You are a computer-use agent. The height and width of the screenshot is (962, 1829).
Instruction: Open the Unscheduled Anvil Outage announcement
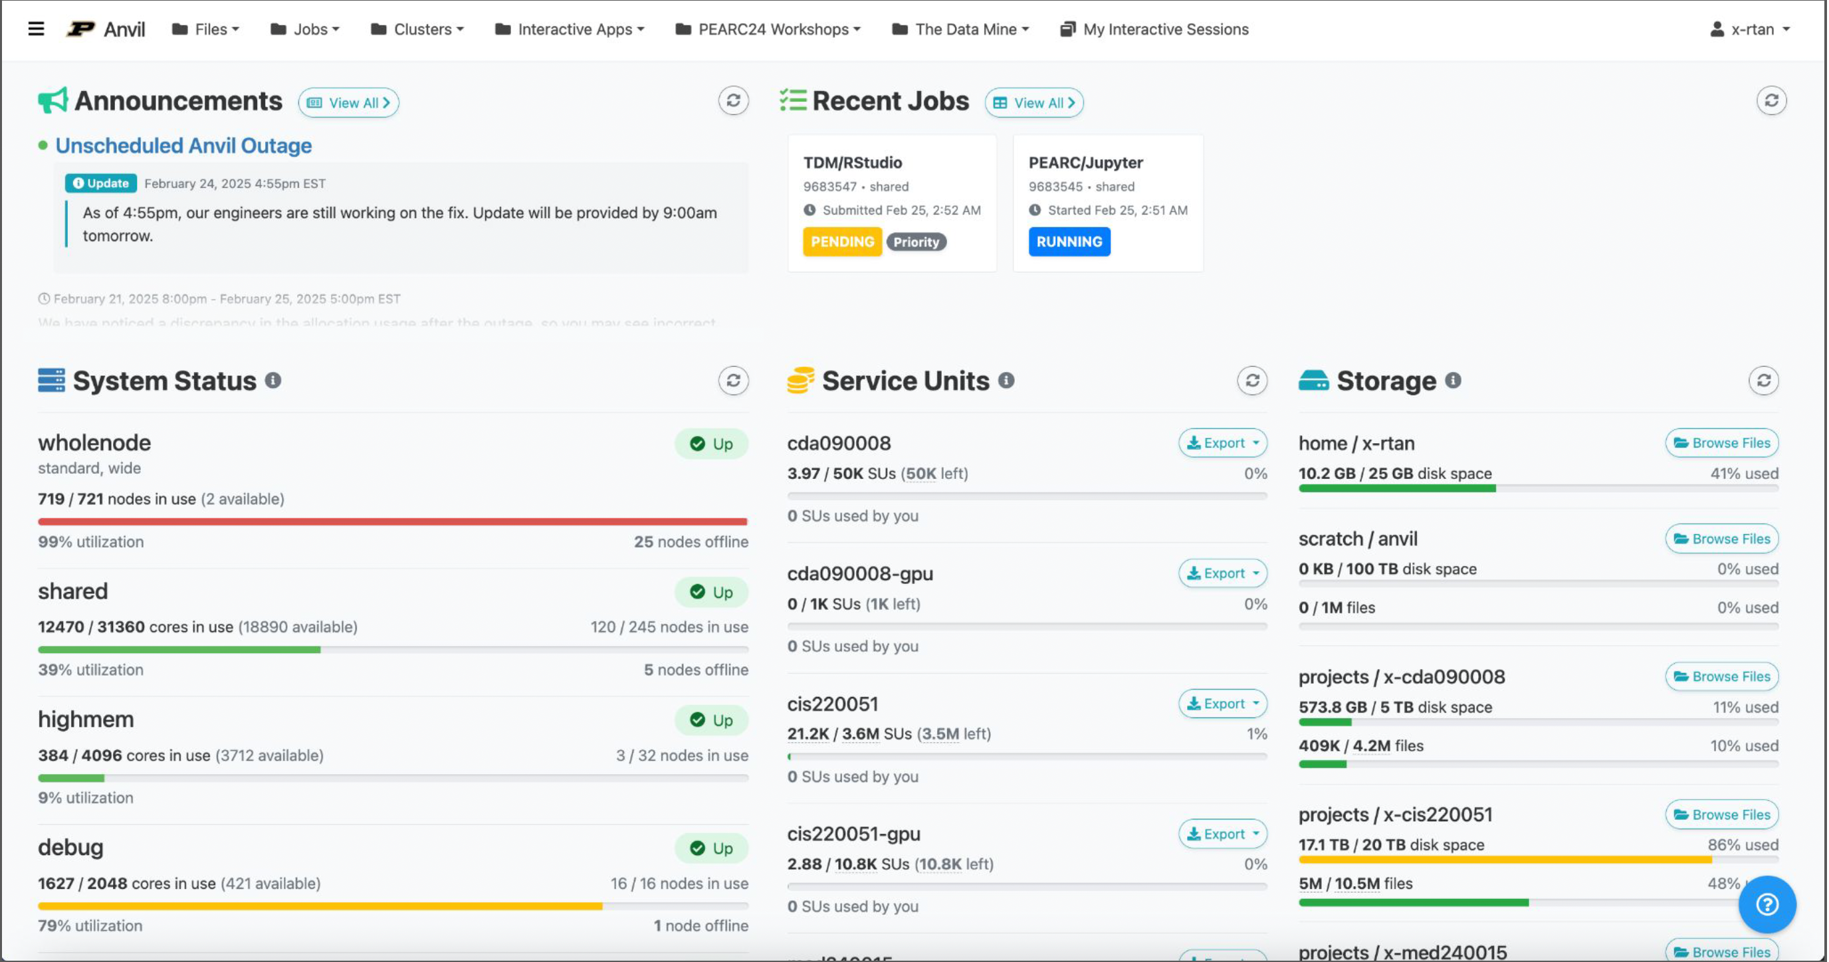coord(183,145)
